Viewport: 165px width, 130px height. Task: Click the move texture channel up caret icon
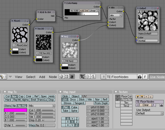point(146,97)
